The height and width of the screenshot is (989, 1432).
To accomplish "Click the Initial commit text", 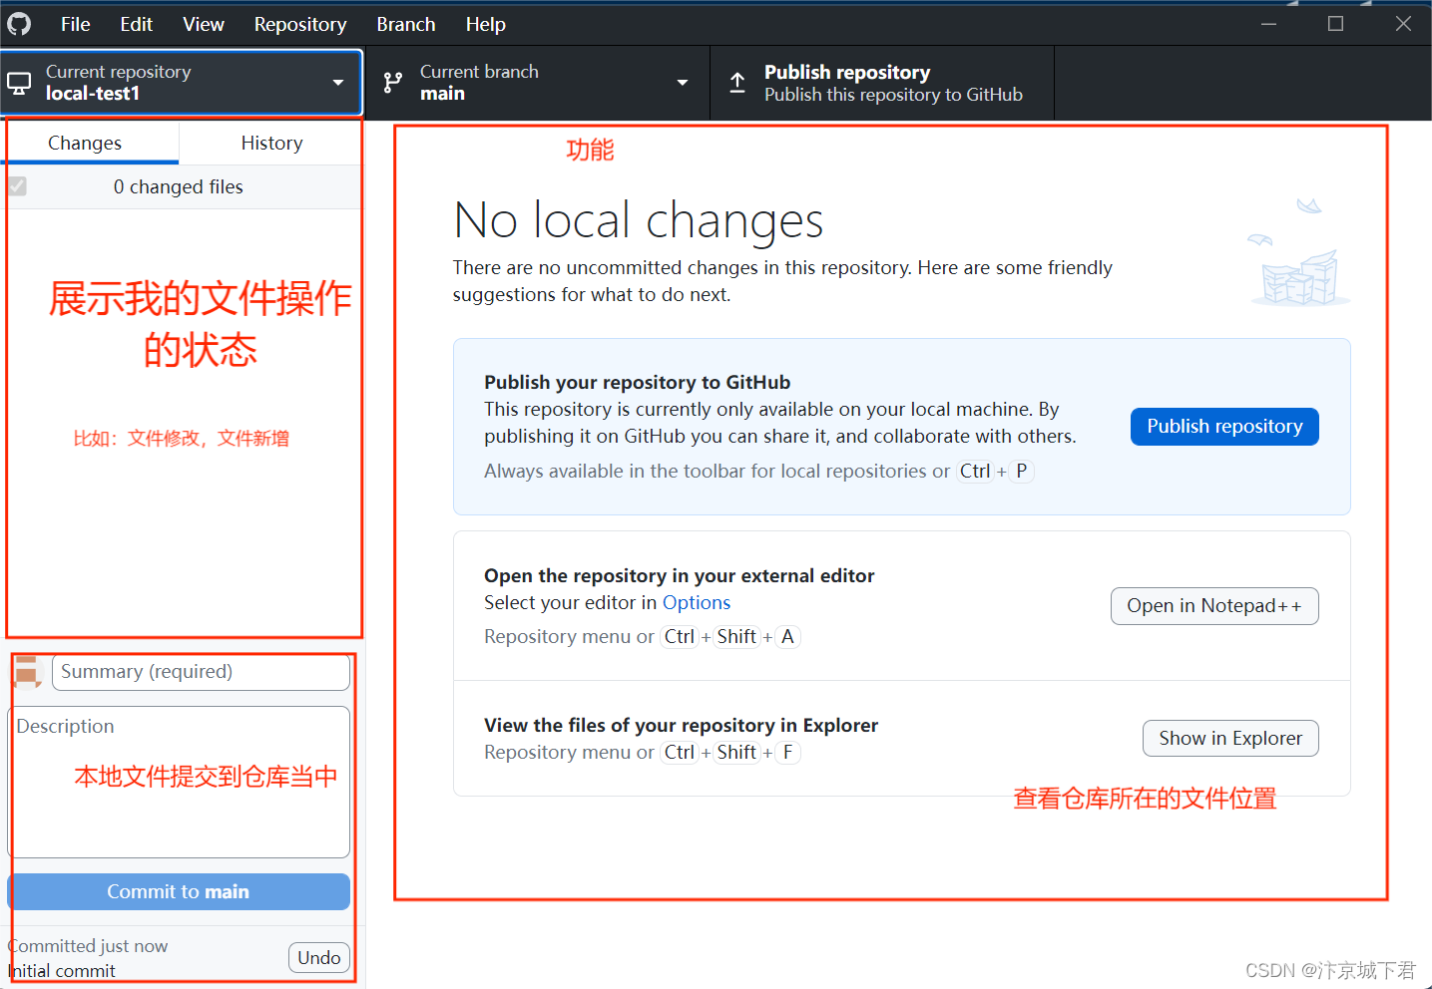I will coord(62,970).
